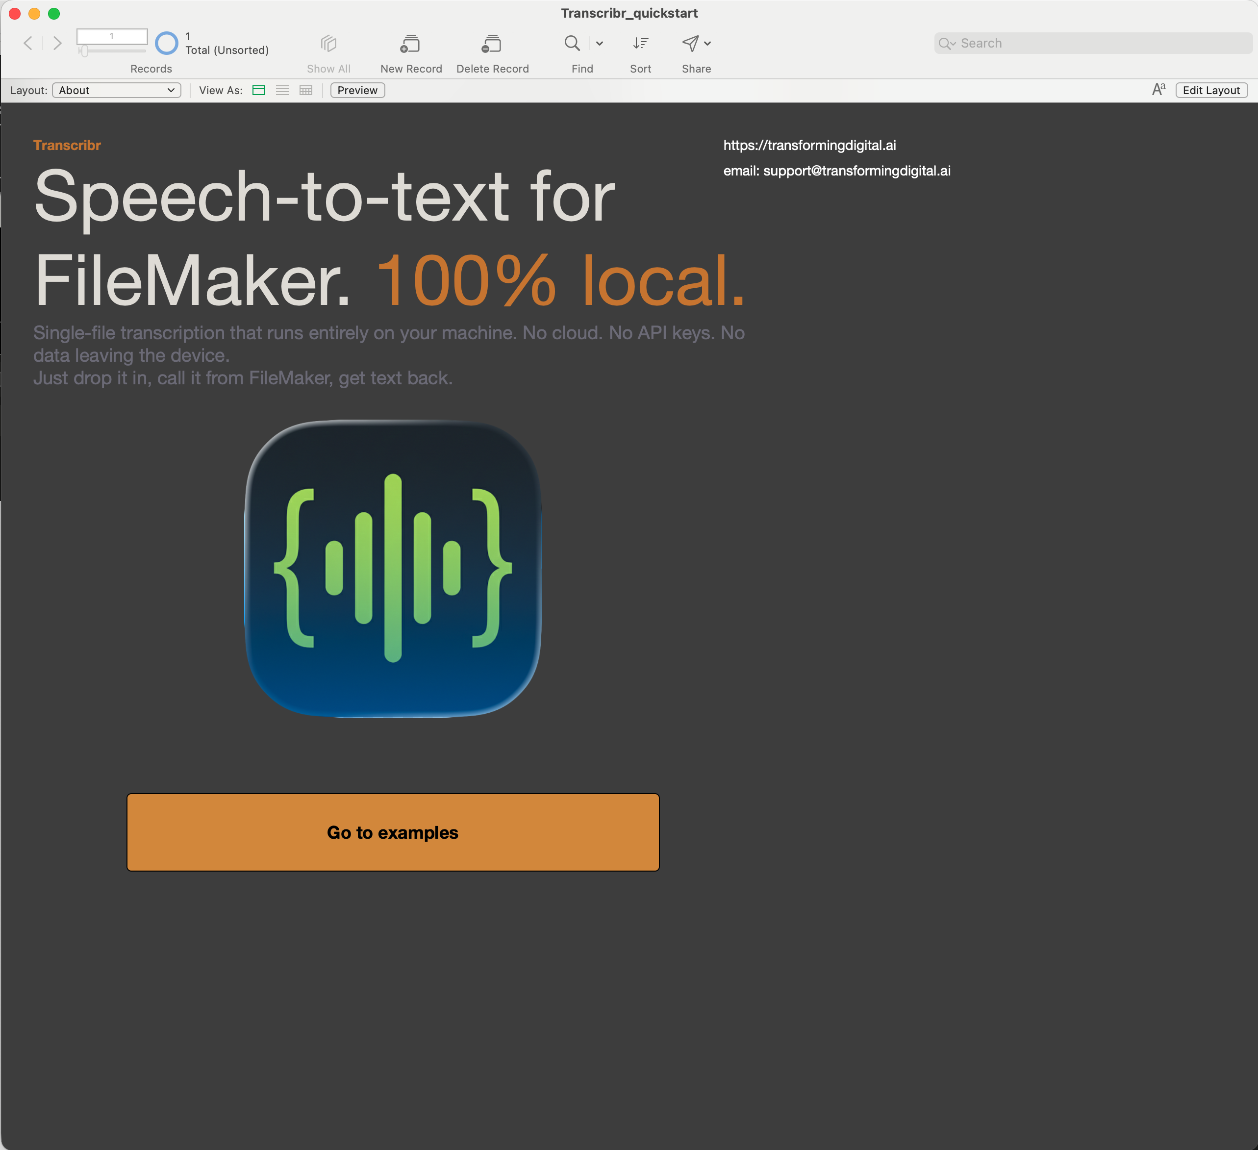The height and width of the screenshot is (1150, 1258).
Task: Open the Layout About dropdown
Action: pos(117,91)
